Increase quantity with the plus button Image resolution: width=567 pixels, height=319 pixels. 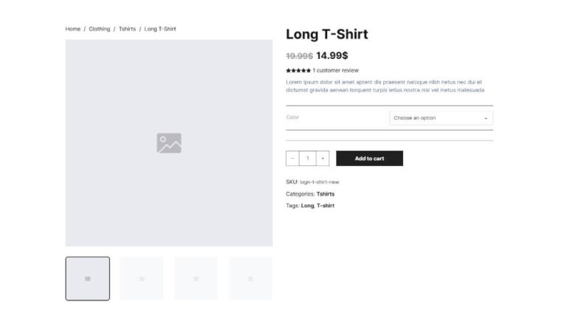pyautogui.click(x=323, y=159)
